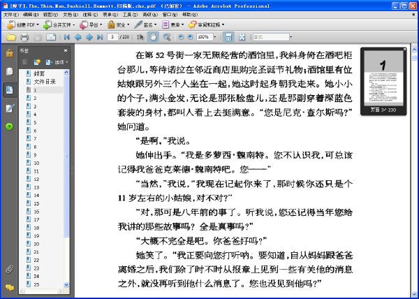Screen dimensions: 419x299
Task: Open the security padlock panel icon
Action: coord(9,53)
